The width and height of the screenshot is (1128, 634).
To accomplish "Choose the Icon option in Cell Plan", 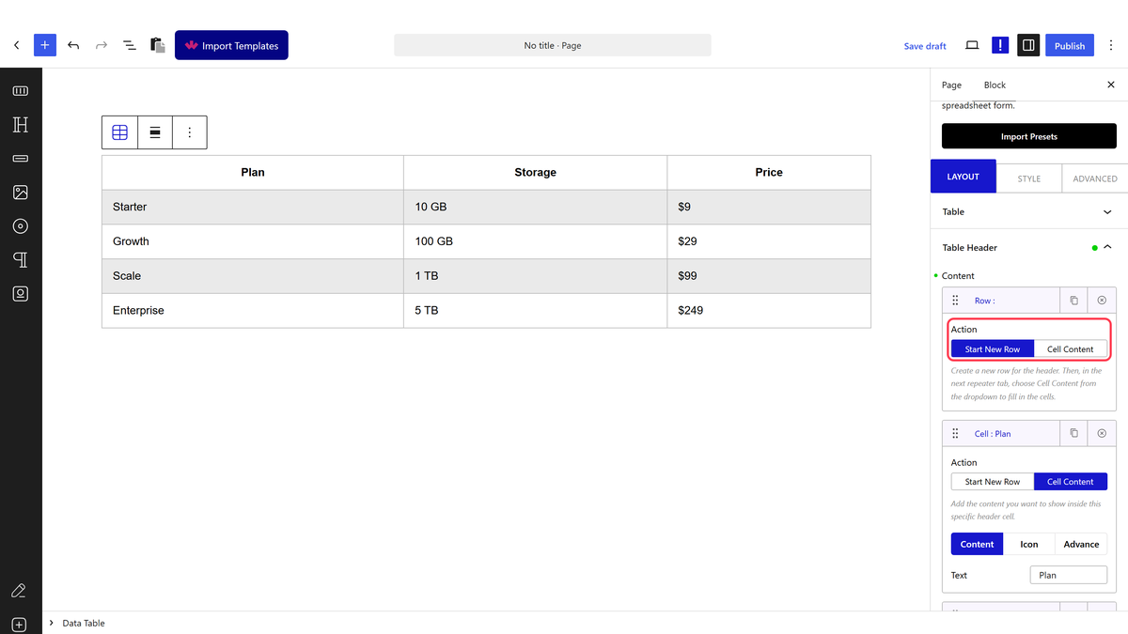I will 1029,544.
